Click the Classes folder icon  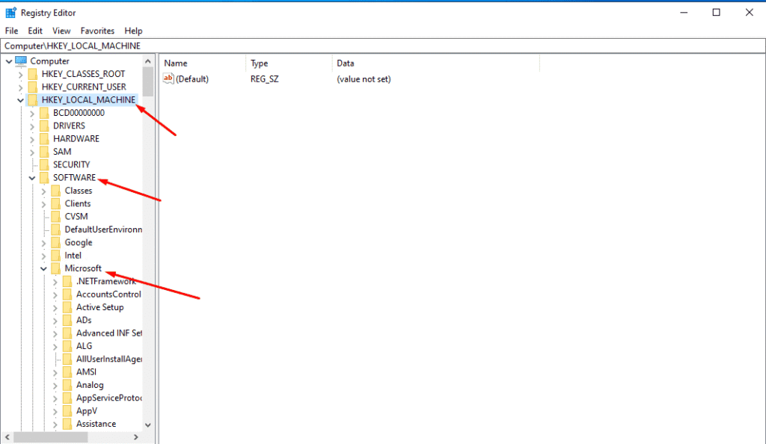click(56, 191)
